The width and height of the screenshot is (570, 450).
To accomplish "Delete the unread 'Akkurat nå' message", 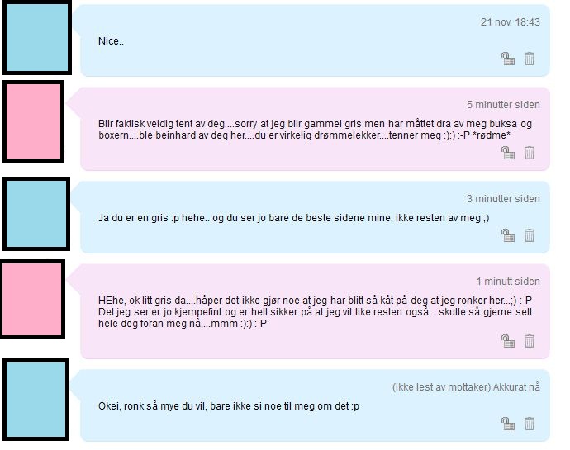I will [x=529, y=424].
